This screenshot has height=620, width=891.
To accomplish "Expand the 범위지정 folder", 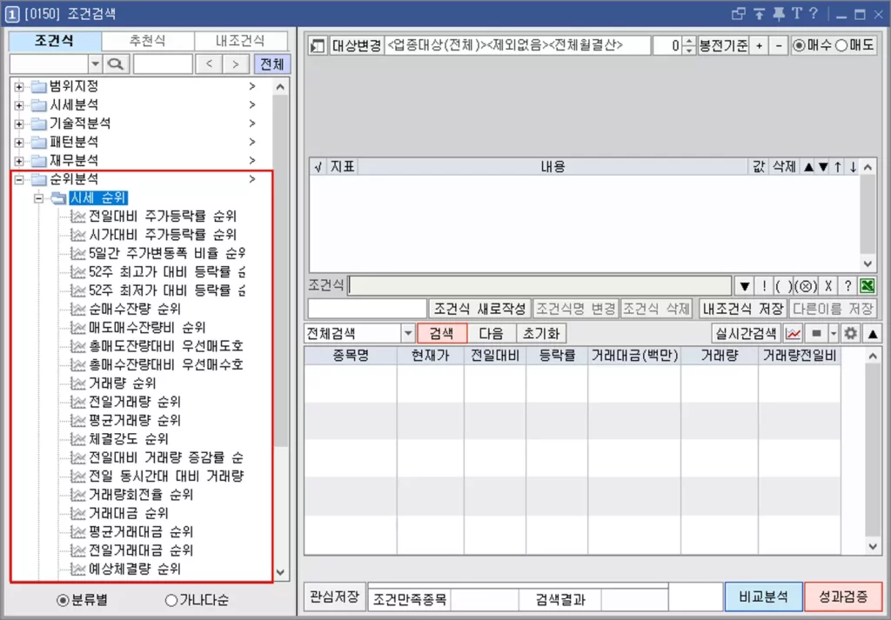I will [19, 87].
